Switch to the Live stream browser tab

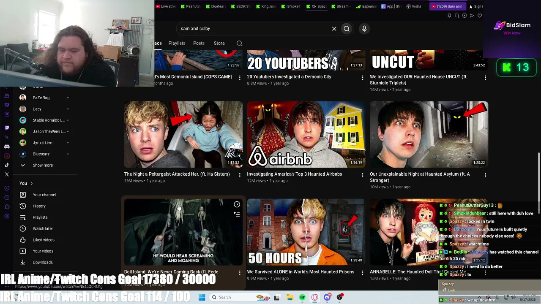click(x=166, y=6)
